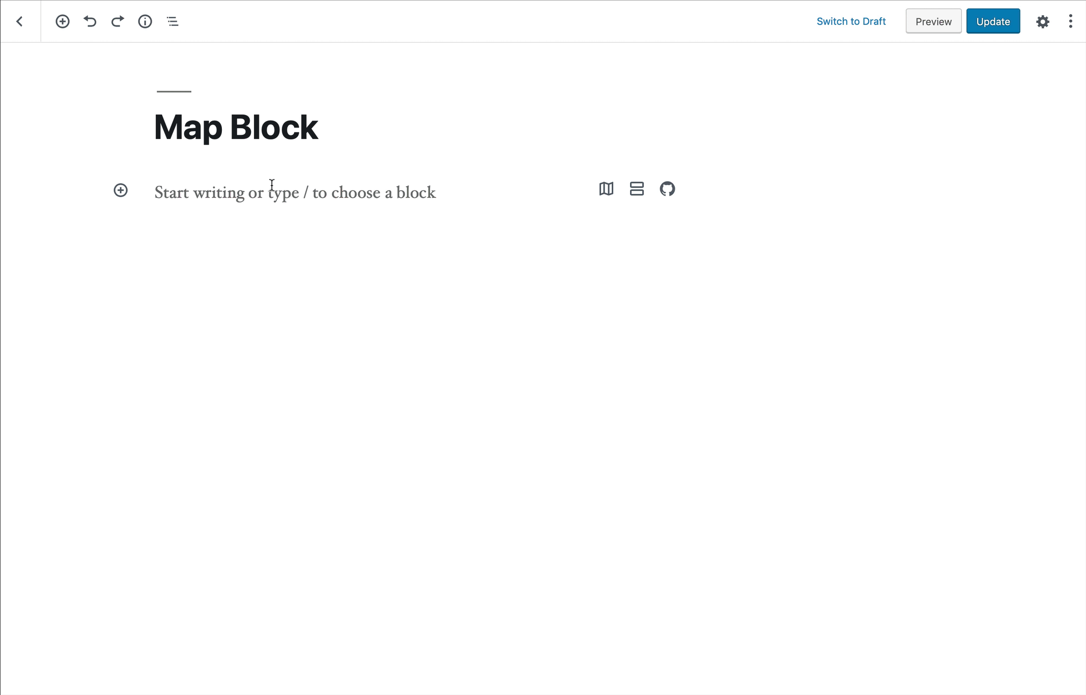Viewport: 1086px width, 695px height.
Task: Click the empty paragraph placeholder text
Action: (x=295, y=192)
